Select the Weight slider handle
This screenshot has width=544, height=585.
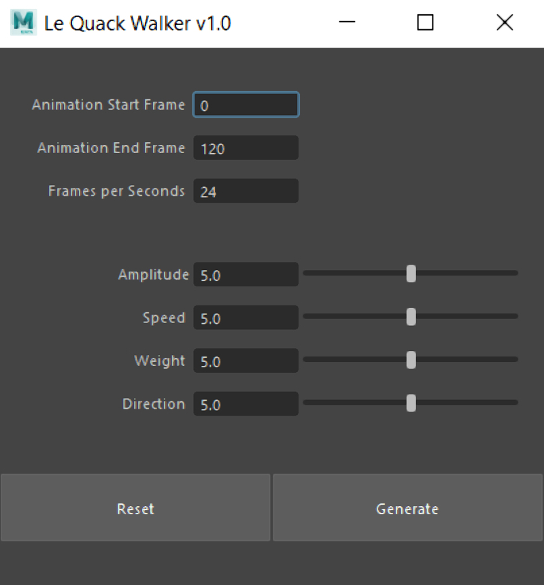(411, 360)
